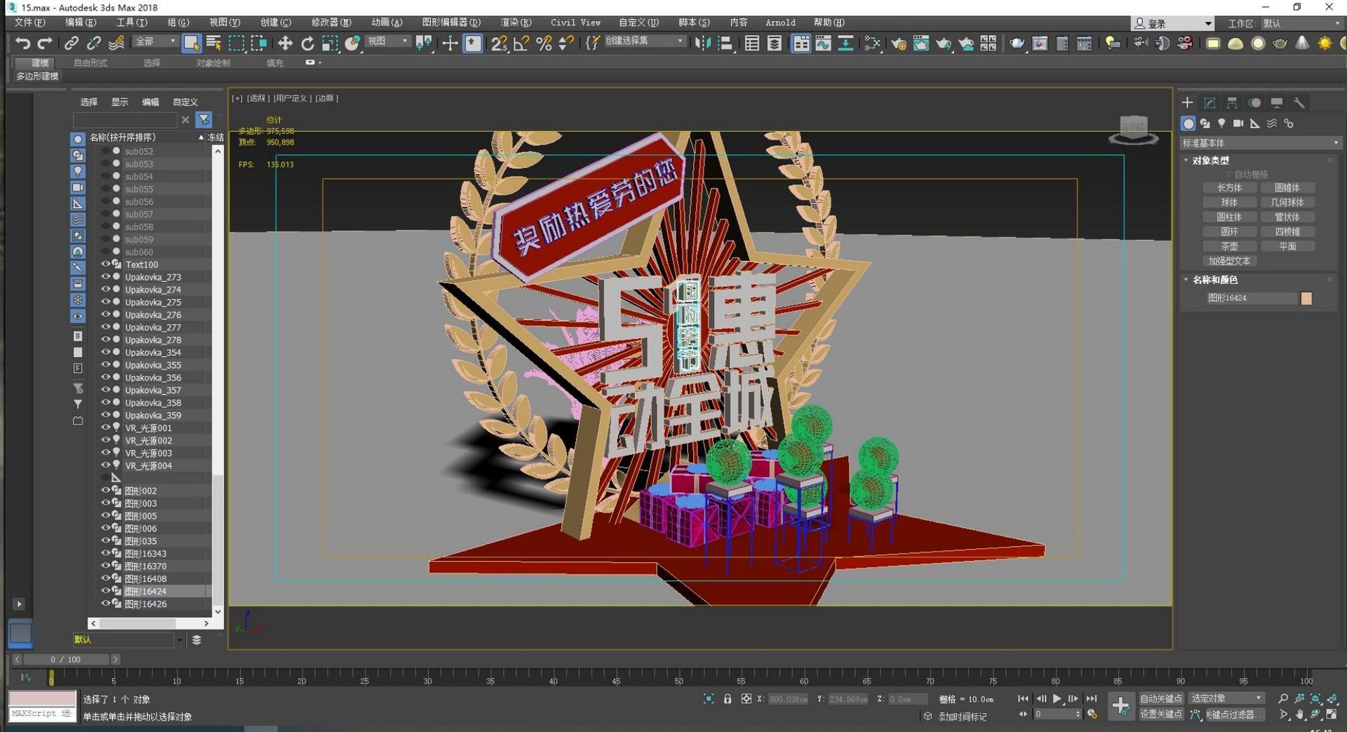The image size is (1347, 732).
Task: Open the Civil View menu
Action: (x=575, y=22)
